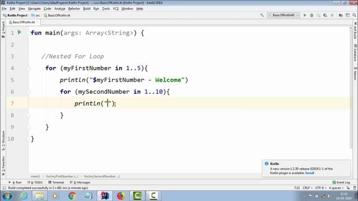Start debugging with the bug icon
Viewport: 358px width, 201px height.
tap(312, 15)
